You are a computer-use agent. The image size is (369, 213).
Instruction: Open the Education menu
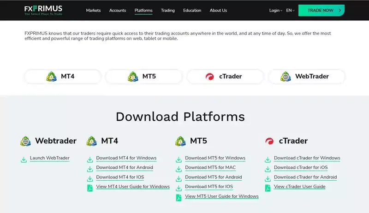192,10
